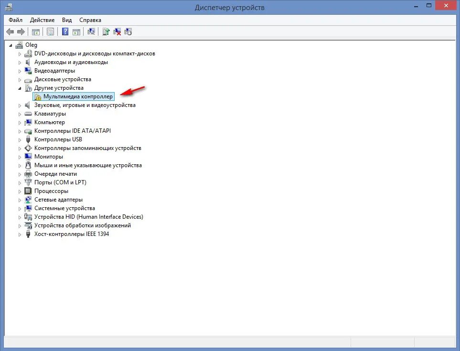Viewport: 460px width, 351px height.
Task: Click the Uninstall device red X icon
Action: pyautogui.click(x=117, y=32)
